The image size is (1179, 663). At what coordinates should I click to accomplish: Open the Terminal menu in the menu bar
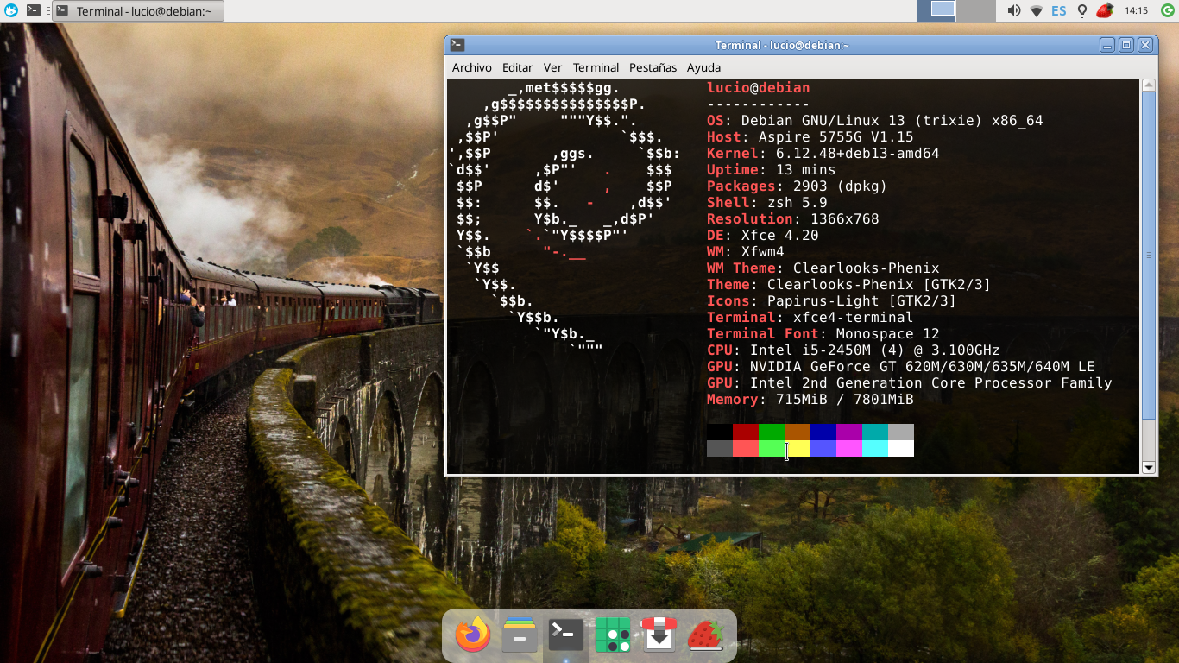pos(596,67)
